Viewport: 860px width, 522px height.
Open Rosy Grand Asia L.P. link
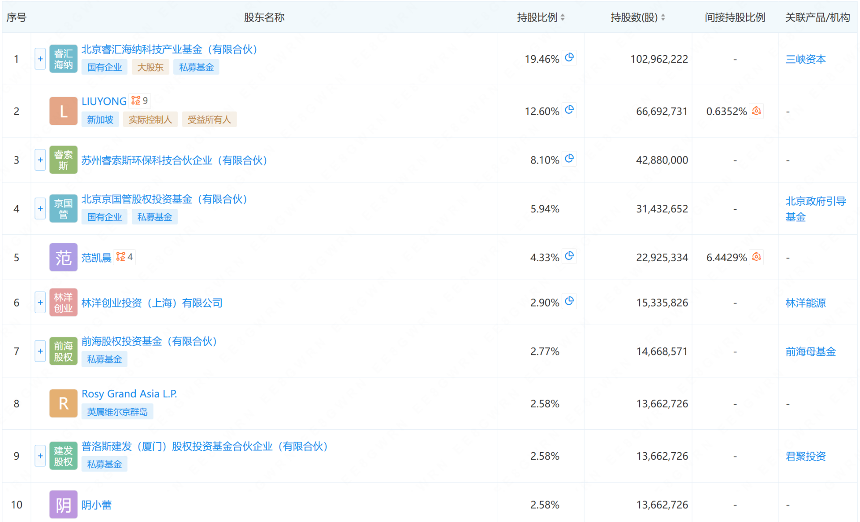[129, 394]
